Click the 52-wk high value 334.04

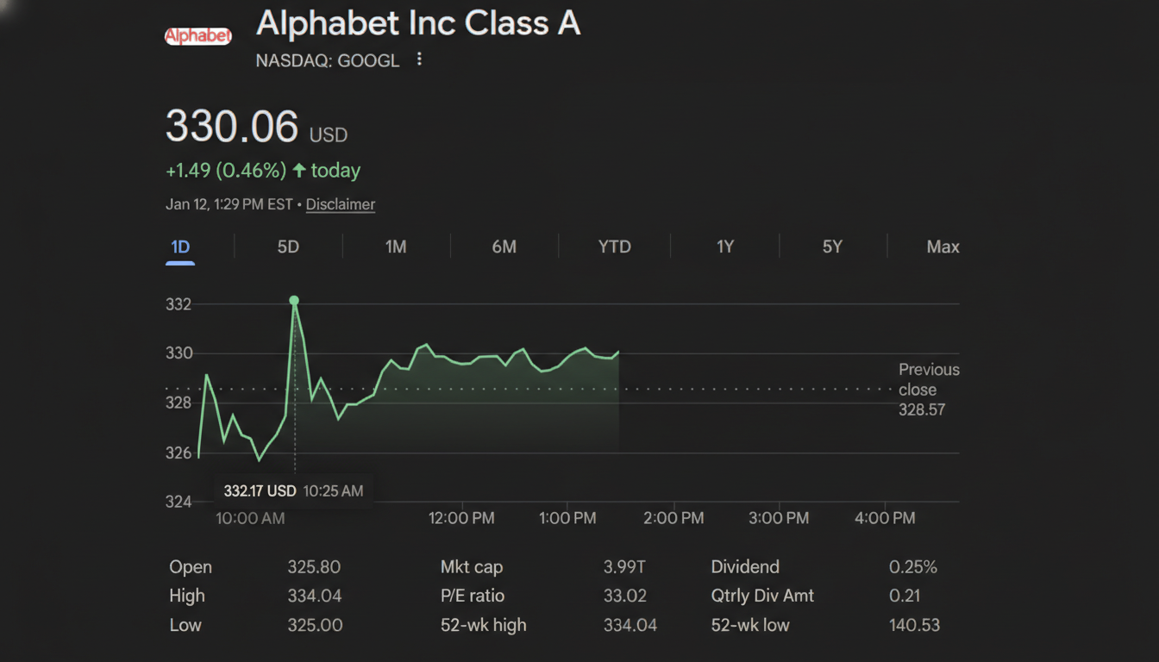[x=630, y=625]
